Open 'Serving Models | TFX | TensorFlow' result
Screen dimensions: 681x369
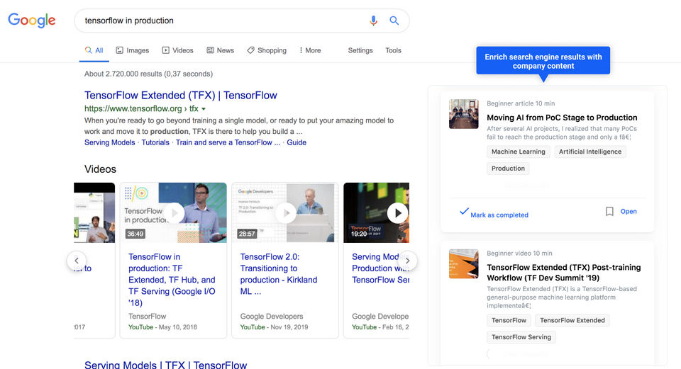[x=165, y=365]
